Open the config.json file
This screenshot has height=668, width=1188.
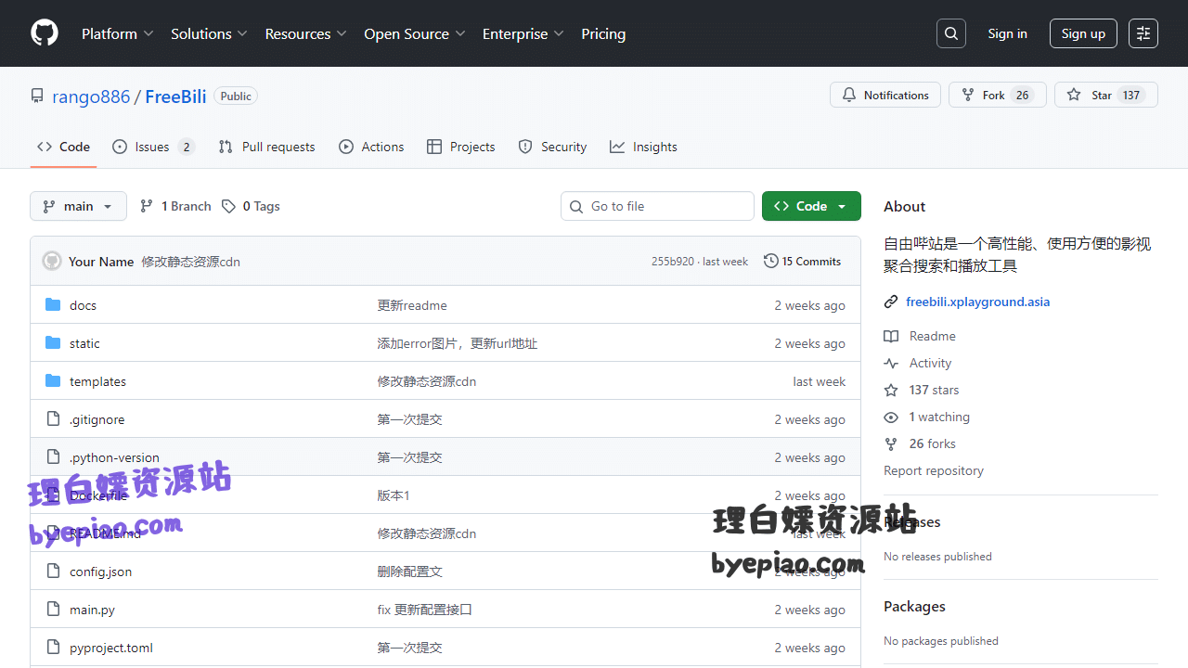point(100,572)
